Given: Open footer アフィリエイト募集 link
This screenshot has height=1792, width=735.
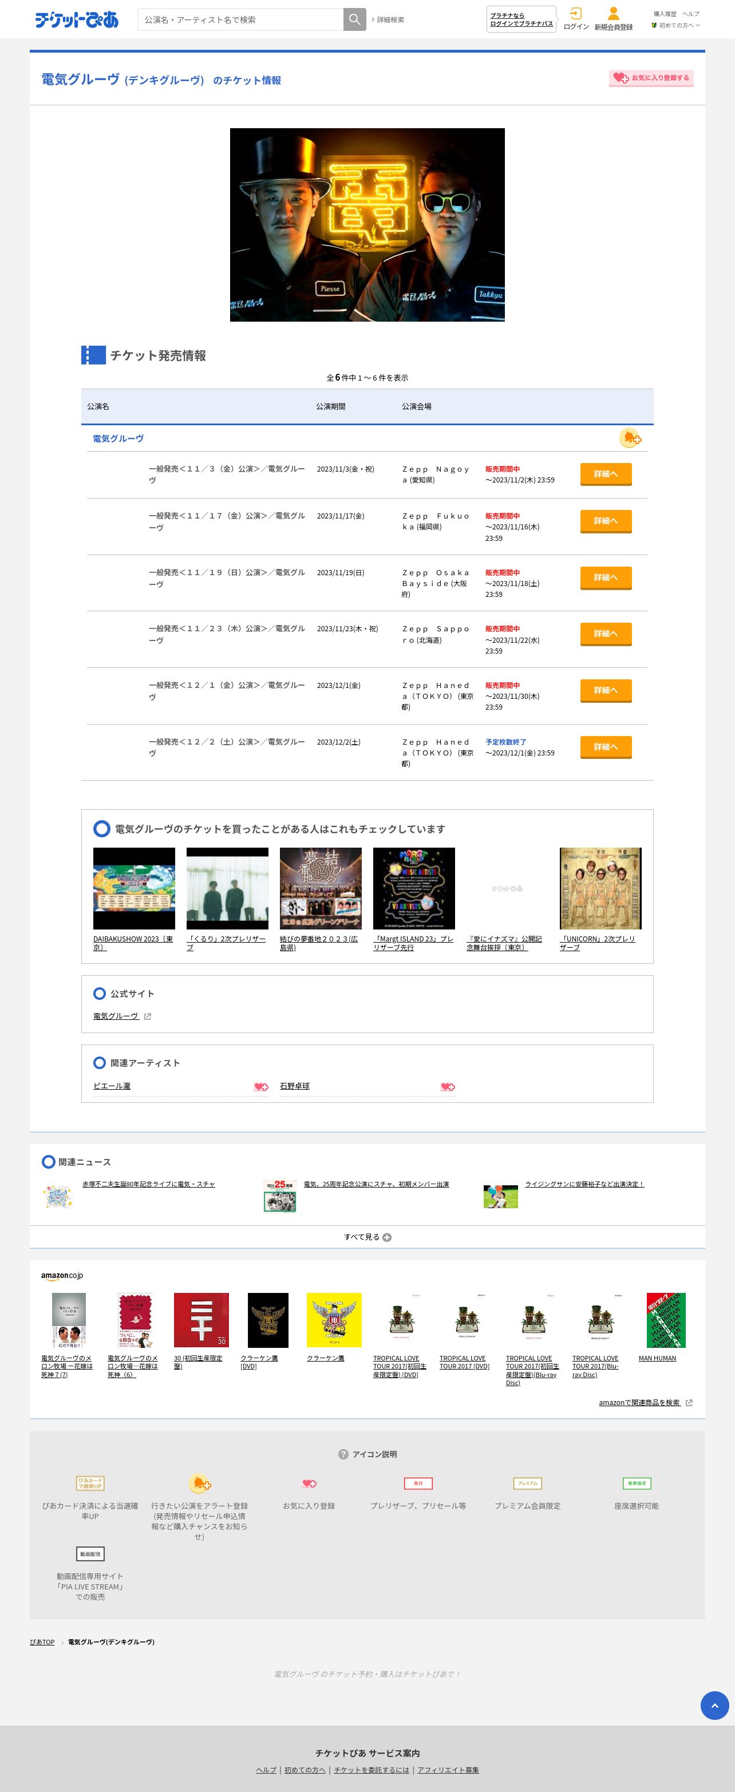Looking at the screenshot, I should click(x=448, y=1770).
